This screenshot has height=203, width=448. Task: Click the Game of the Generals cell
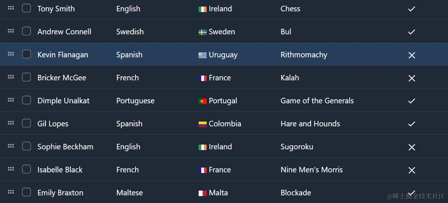(x=317, y=101)
